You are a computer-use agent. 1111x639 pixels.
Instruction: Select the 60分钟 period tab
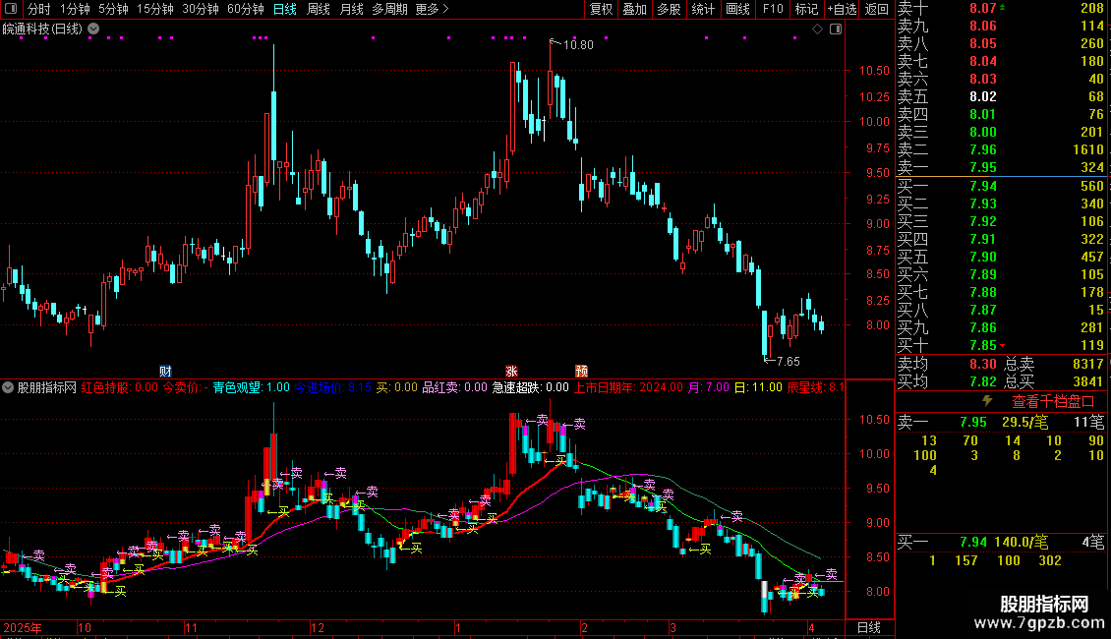(245, 9)
